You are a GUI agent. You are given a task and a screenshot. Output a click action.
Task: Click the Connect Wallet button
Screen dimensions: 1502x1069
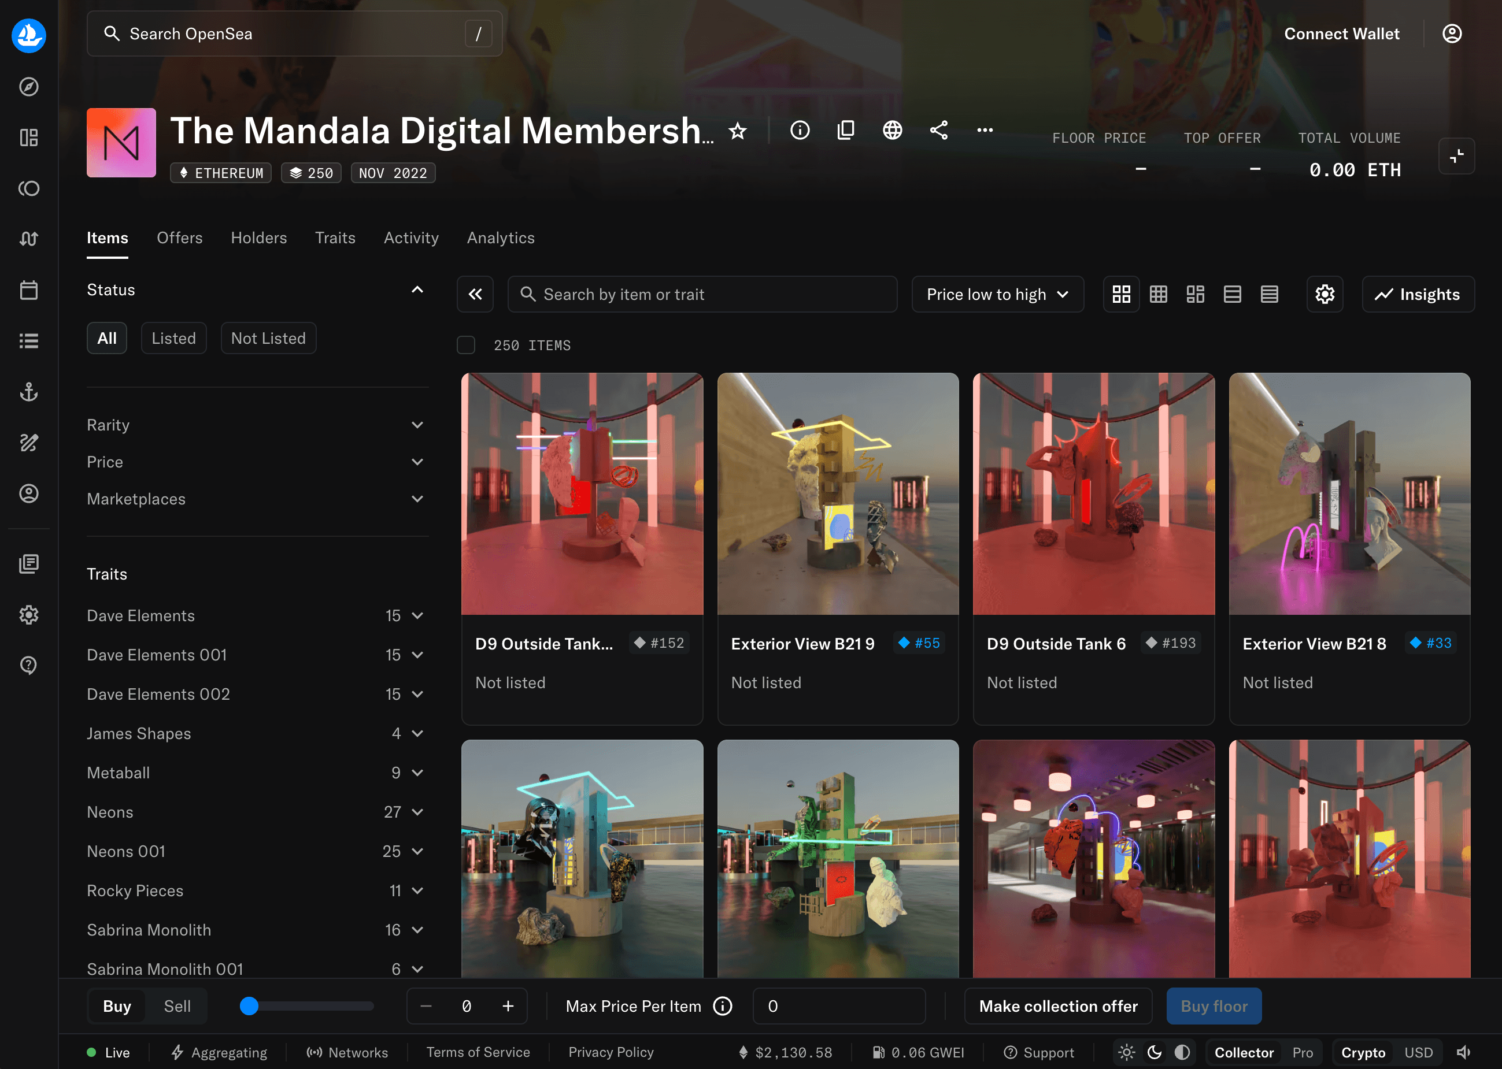point(1341,34)
